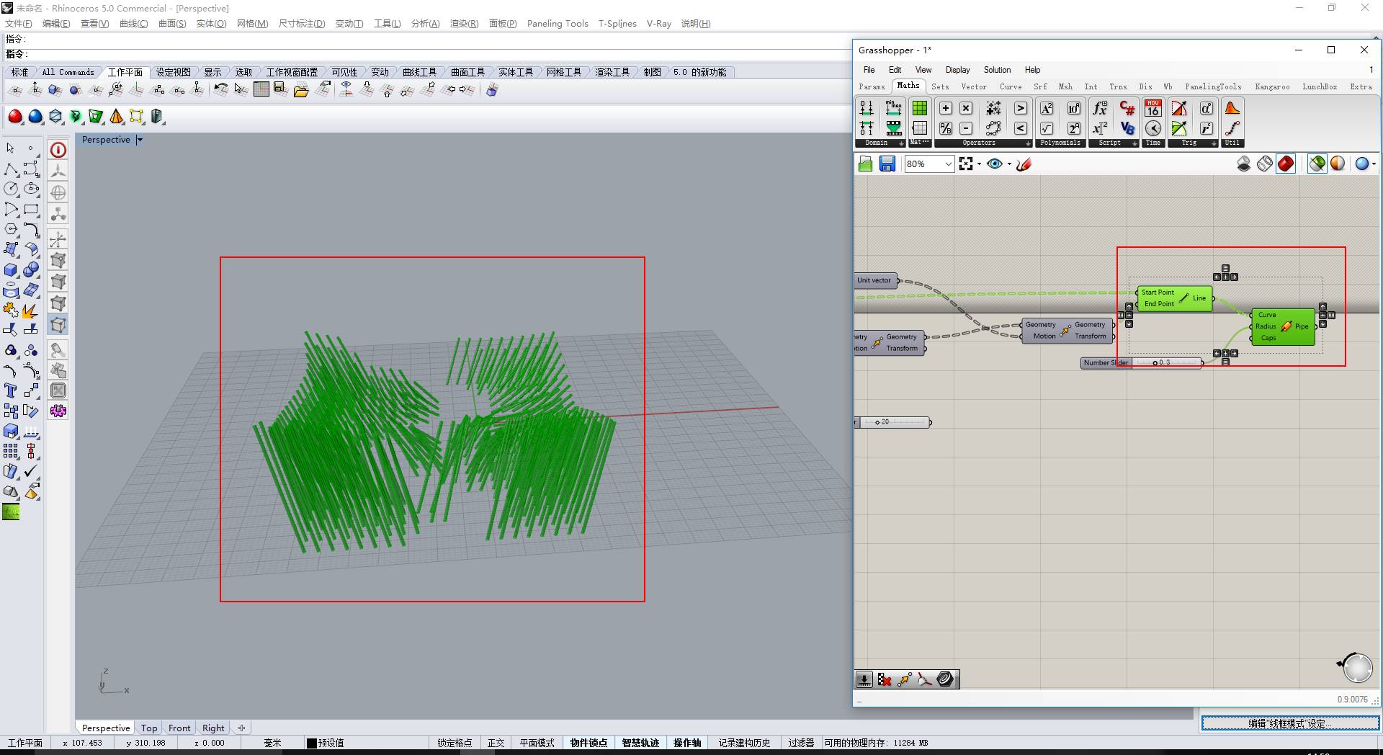Click the slider showing value 20
This screenshot has width=1383, height=755.
[893, 422]
